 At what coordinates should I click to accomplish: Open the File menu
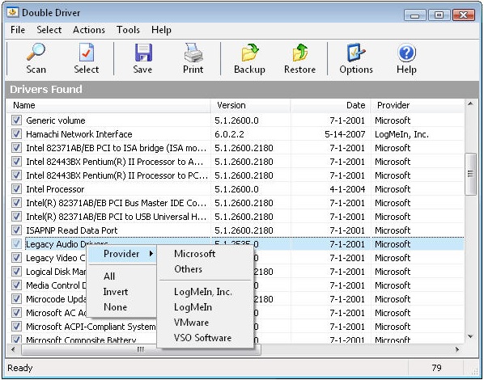pyautogui.click(x=18, y=30)
